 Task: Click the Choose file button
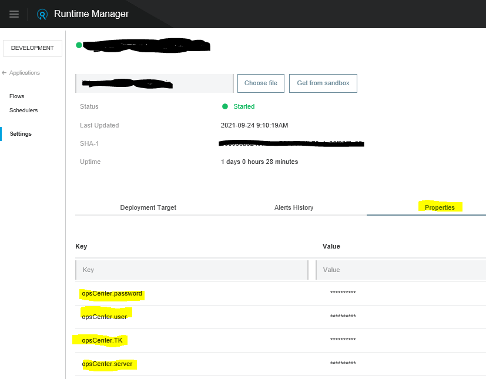260,83
